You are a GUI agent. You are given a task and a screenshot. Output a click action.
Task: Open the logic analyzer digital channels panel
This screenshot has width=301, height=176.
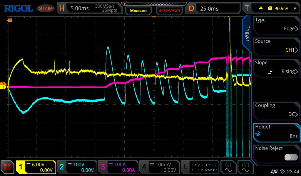pyautogui.click(x=200, y=167)
